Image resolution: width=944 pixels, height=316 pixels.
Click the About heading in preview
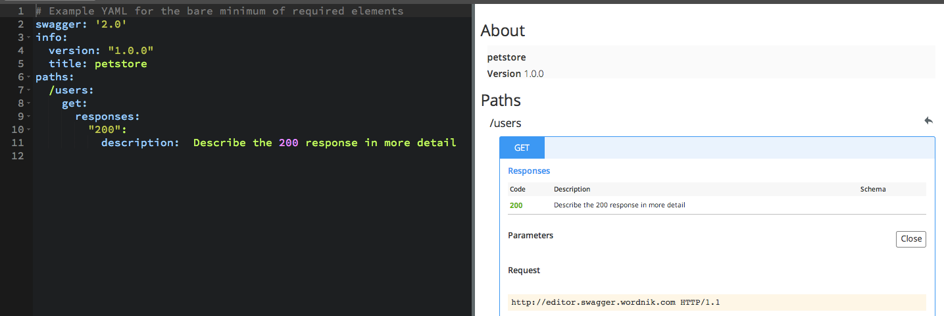[x=503, y=31]
